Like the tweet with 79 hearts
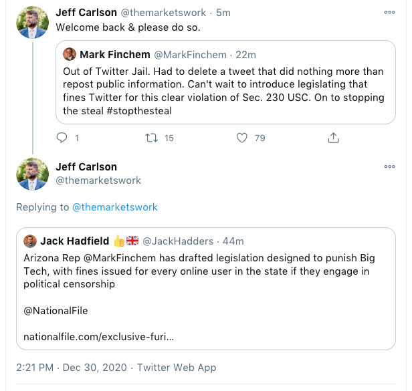Image resolution: width=412 pixels, height=391 pixels. tap(243, 138)
